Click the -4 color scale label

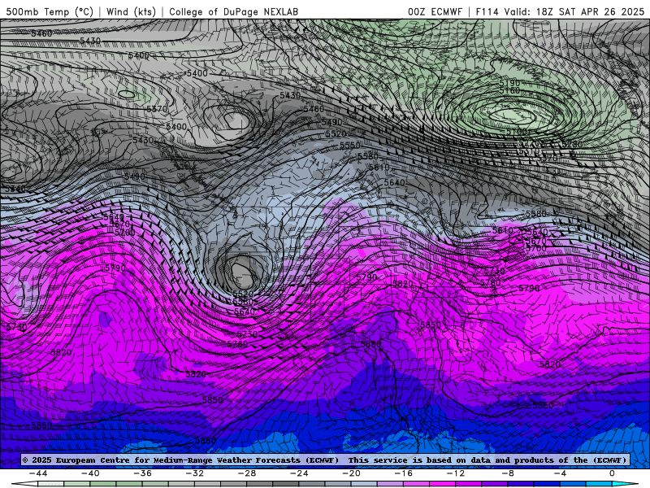click(561, 473)
